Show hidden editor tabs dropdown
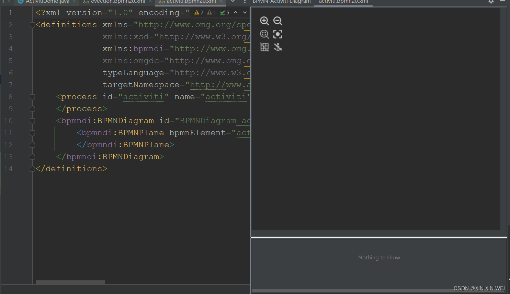 point(233,2)
